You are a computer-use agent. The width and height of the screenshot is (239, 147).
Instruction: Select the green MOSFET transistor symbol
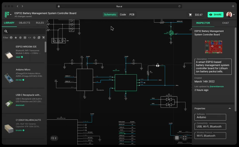[x=171, y=33]
